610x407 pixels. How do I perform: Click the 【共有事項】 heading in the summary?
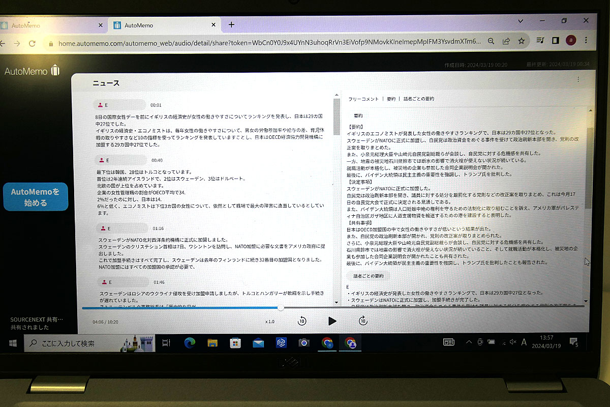[x=360, y=223]
